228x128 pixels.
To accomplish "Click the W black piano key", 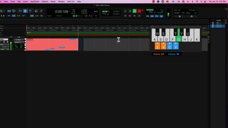I will 157,32.
